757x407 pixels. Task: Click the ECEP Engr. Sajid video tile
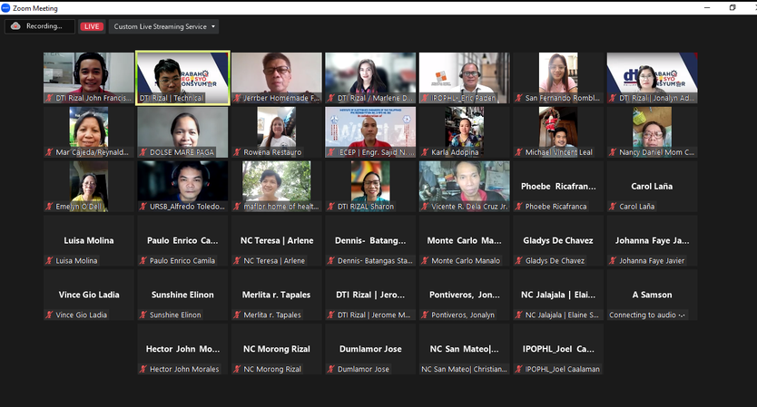[370, 131]
